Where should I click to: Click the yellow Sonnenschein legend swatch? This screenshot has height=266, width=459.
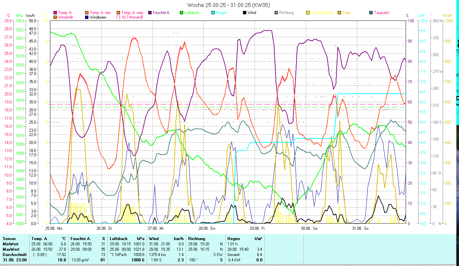[308, 13]
